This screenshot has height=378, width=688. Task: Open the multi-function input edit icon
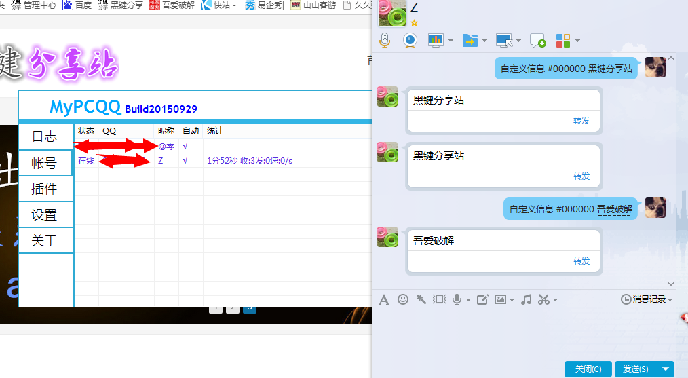(x=482, y=299)
